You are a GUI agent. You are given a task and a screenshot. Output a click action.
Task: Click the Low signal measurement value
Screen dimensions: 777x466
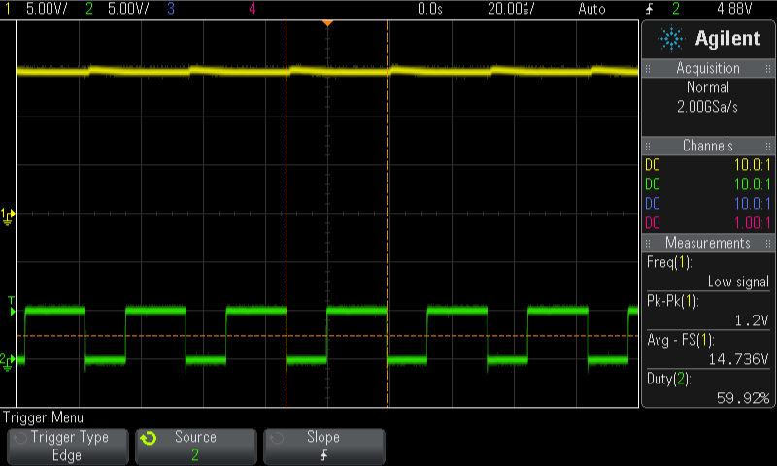tap(738, 282)
